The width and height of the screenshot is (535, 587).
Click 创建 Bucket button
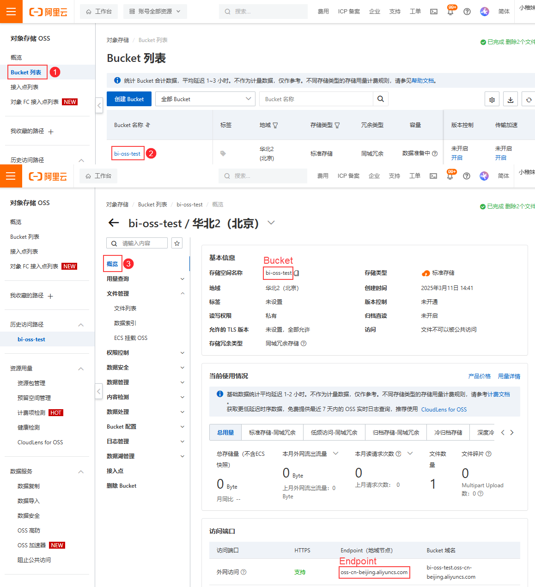tap(129, 99)
